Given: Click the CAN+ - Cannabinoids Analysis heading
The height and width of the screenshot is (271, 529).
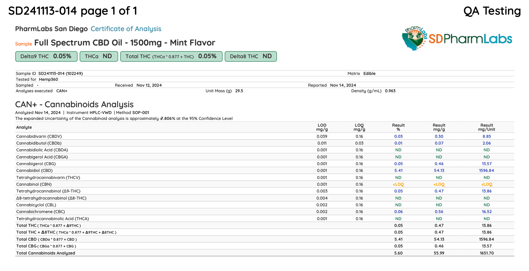Looking at the screenshot, I should (x=74, y=104).
